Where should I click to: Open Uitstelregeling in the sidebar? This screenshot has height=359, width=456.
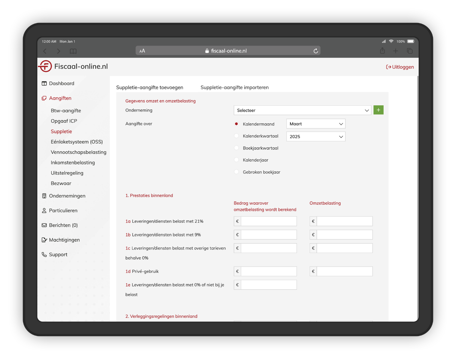point(67,173)
